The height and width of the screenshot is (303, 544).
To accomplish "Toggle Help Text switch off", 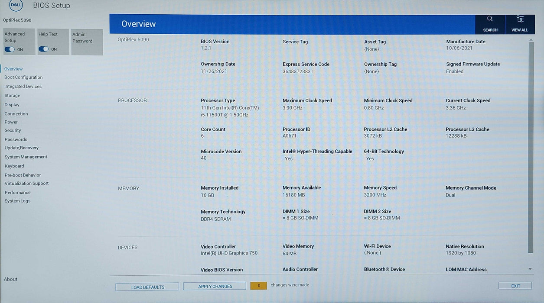I will coord(44,49).
